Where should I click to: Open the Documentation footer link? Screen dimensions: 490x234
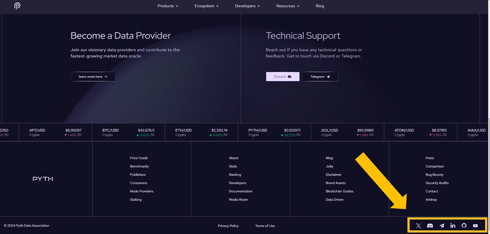[241, 191]
